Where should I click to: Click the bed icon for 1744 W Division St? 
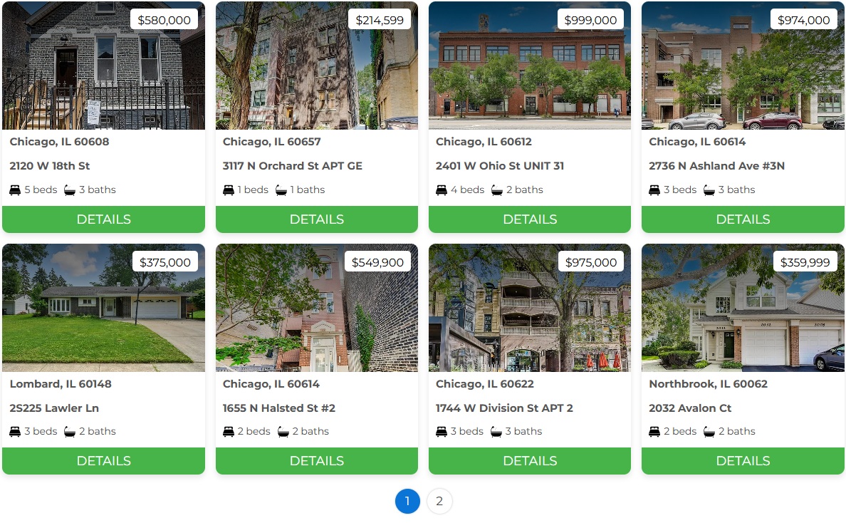click(x=442, y=432)
